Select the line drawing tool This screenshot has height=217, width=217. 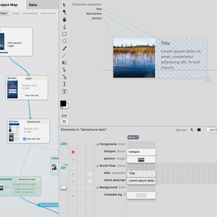(x=64, y=55)
